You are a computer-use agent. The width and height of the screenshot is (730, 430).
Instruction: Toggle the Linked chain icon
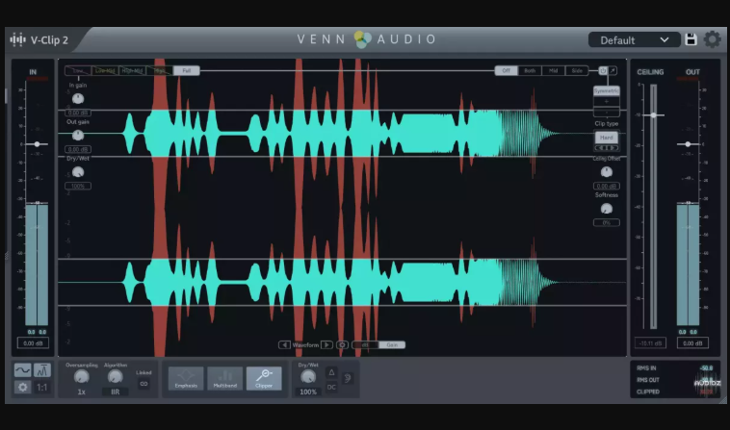143,384
